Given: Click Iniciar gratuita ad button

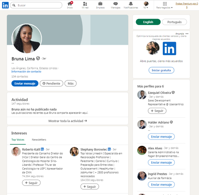Looking at the screenshot, I should point(161,70).
